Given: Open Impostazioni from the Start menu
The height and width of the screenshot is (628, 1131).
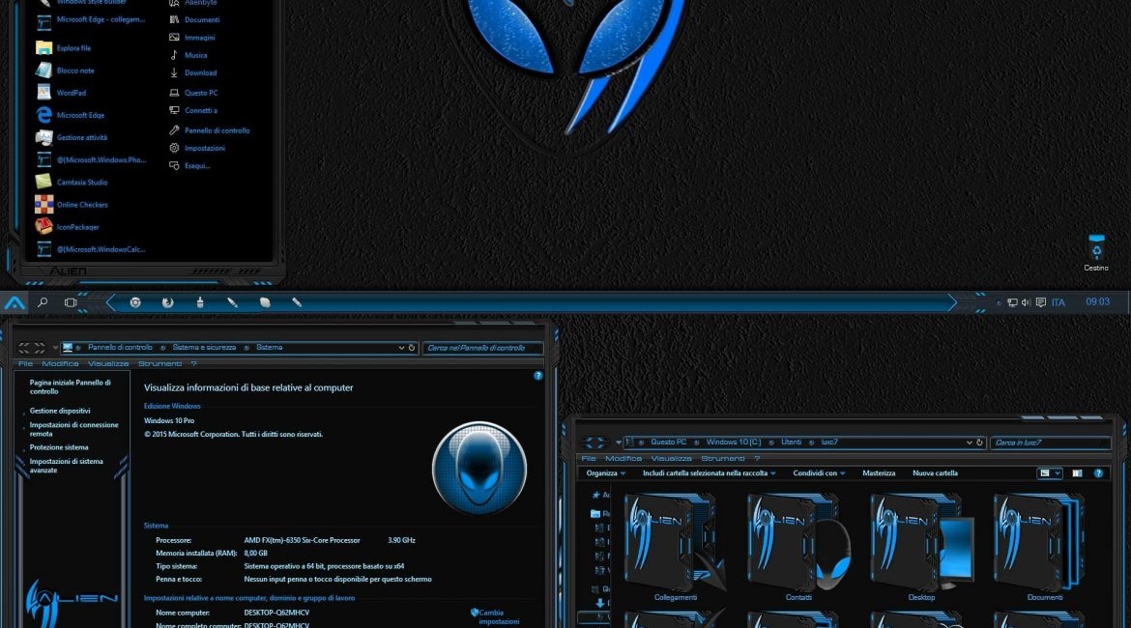Looking at the screenshot, I should coord(197,148).
